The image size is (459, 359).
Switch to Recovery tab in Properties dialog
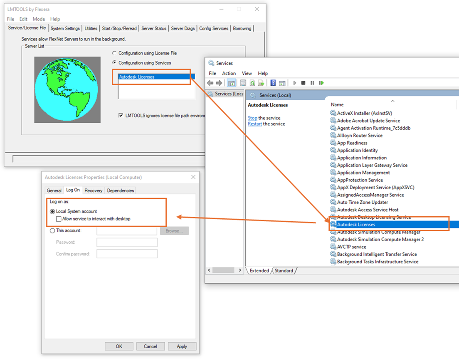[94, 191]
